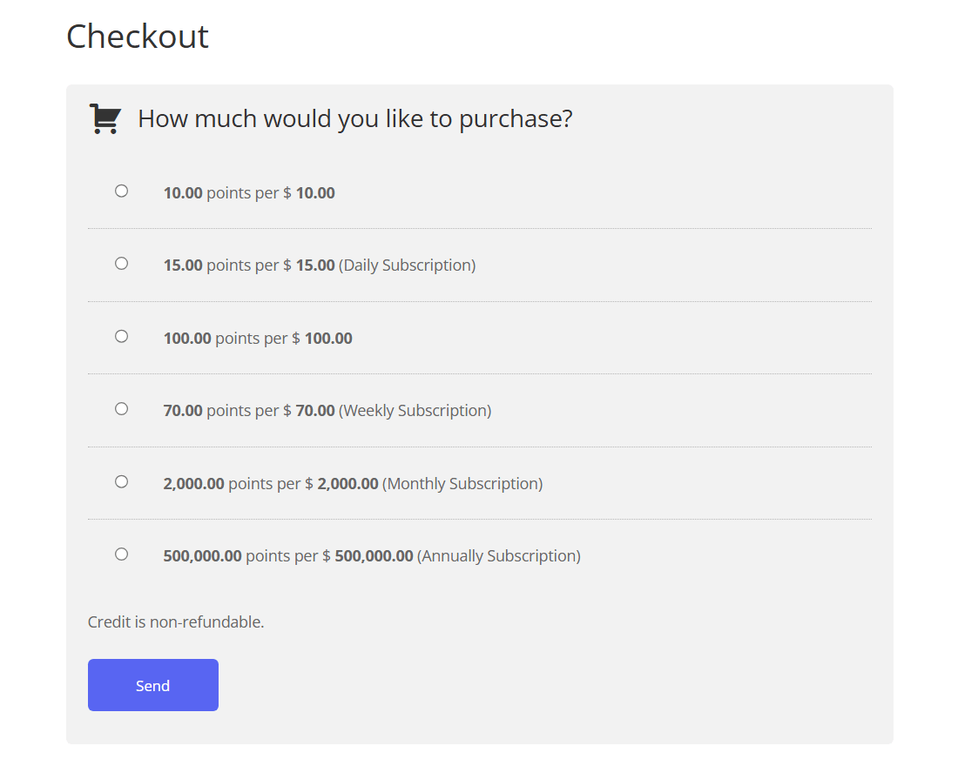Click the "(Monthly Subscription)" text
Image resolution: width=958 pixels, height=766 pixels.
[462, 484]
